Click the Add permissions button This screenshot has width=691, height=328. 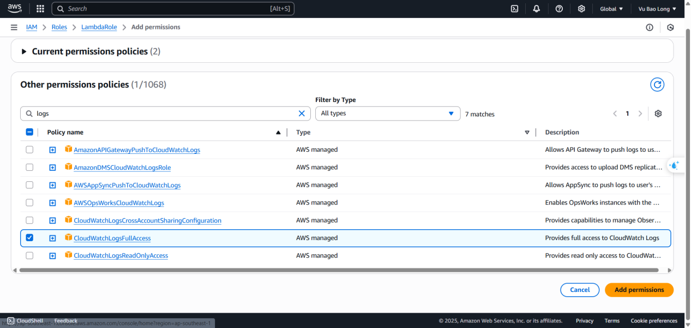point(639,290)
